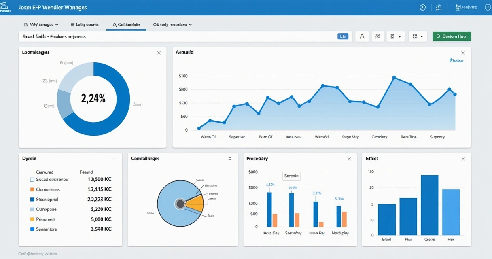The width and height of the screenshot is (492, 259).
Task: Click the Serede tooltip in the Precedary chart
Action: [291, 176]
